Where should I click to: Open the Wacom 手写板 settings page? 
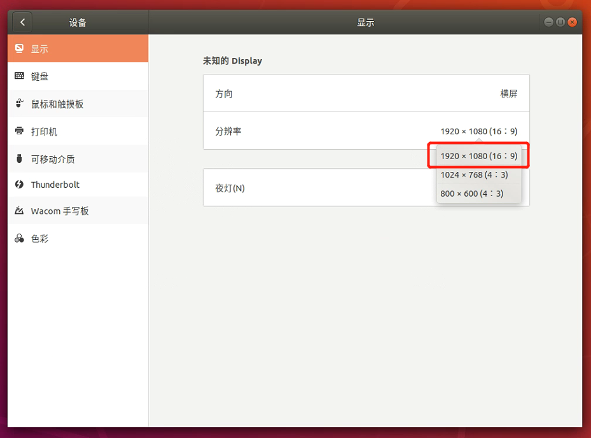[78, 211]
